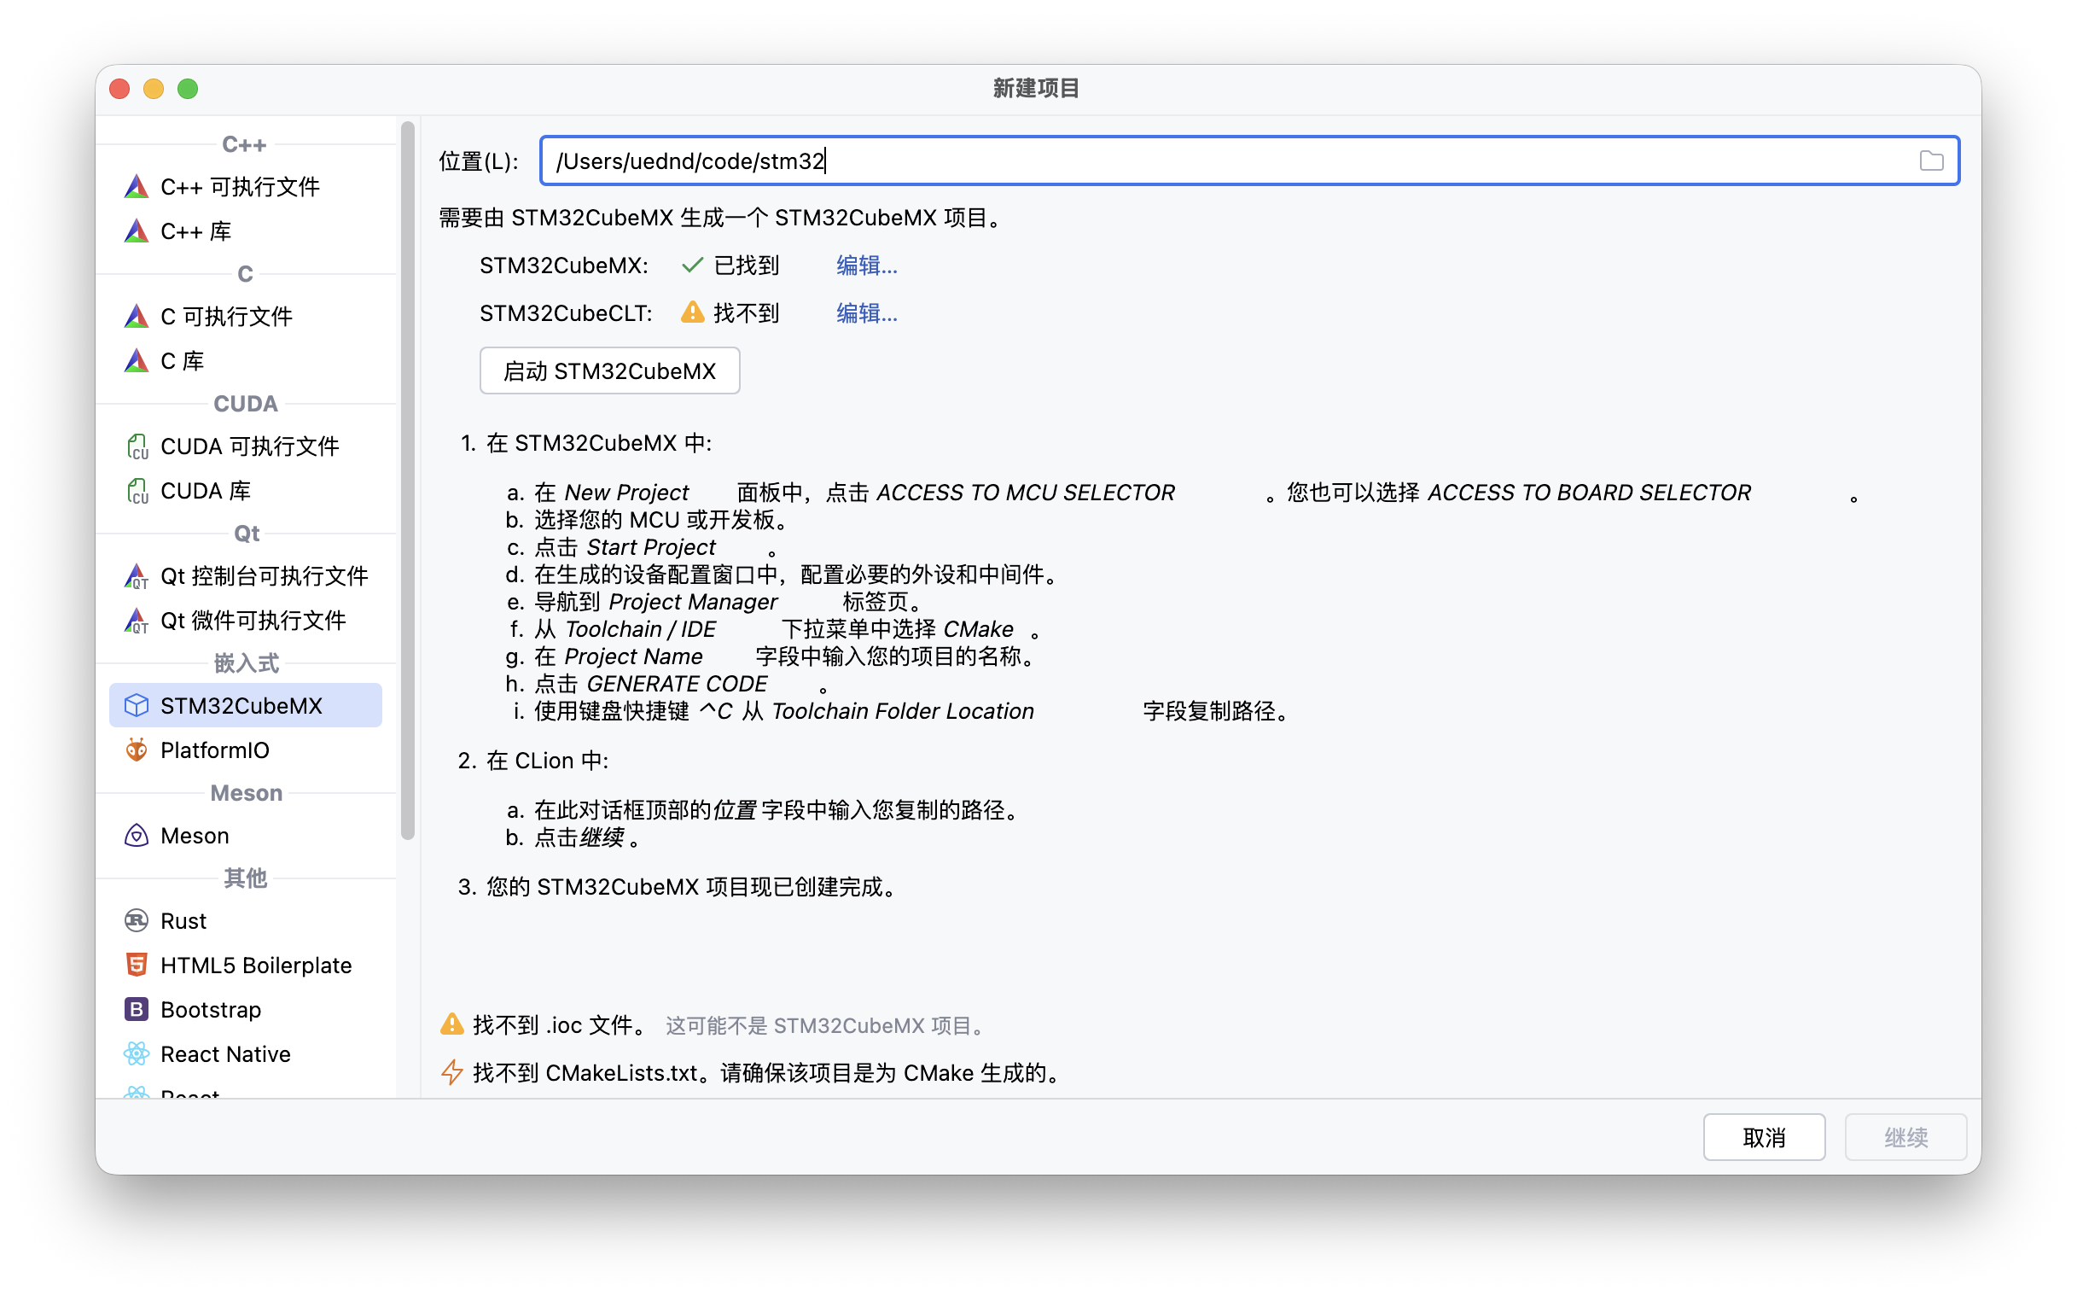Click the C executable CMake icon
2077x1301 pixels.
tap(137, 317)
